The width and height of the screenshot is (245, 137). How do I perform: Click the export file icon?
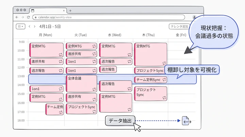pyautogui.click(x=186, y=121)
